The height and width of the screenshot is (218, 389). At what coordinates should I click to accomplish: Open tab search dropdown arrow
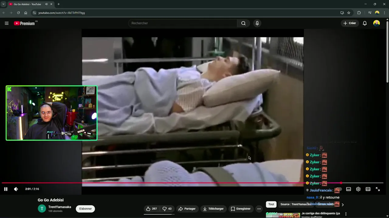click(x=3, y=4)
